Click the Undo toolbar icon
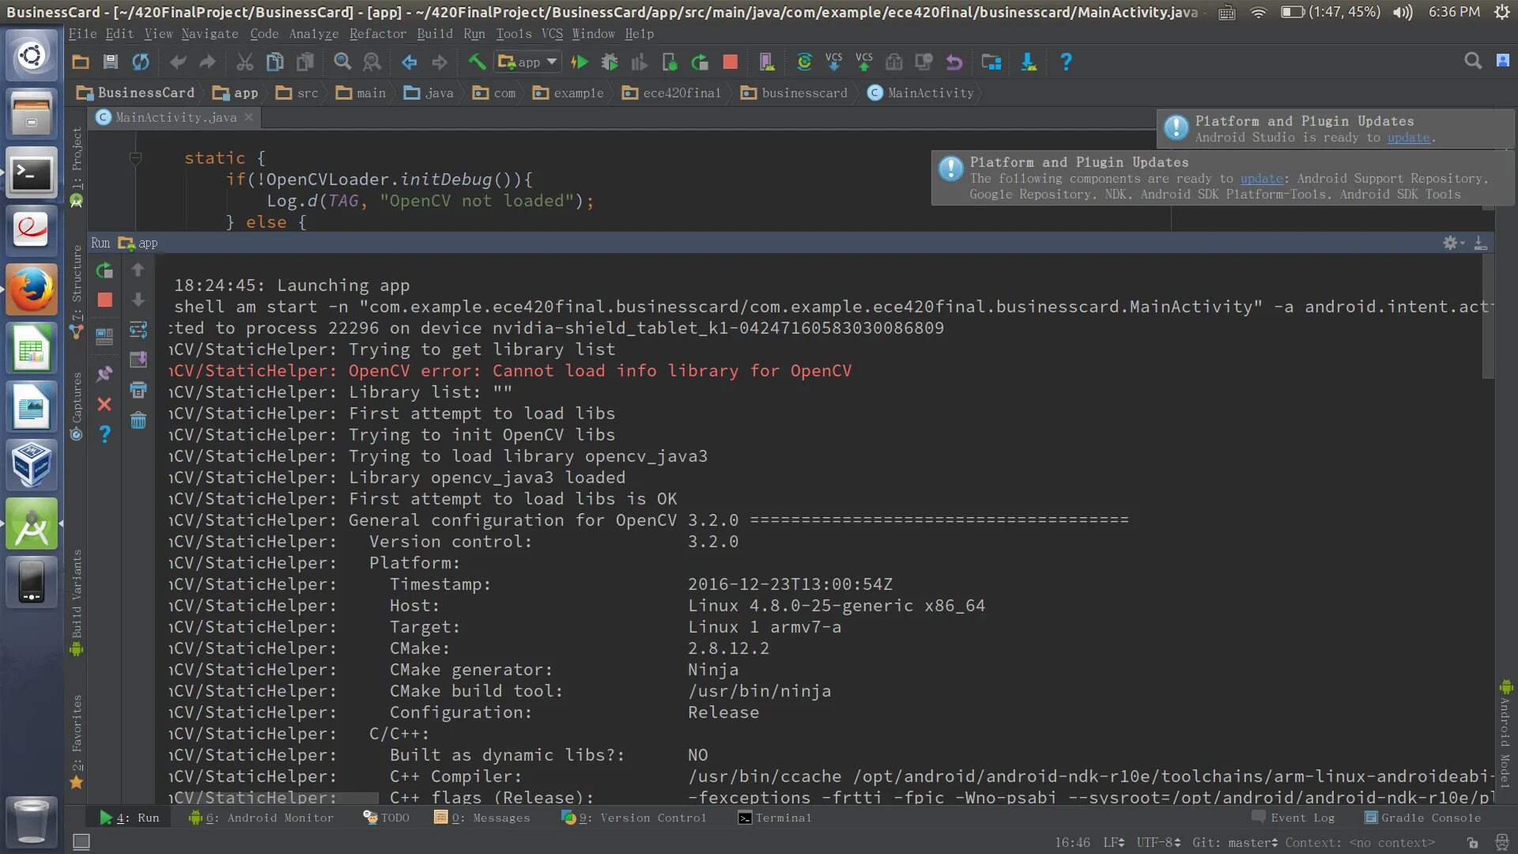Viewport: 1518px width, 854px height. [x=177, y=62]
